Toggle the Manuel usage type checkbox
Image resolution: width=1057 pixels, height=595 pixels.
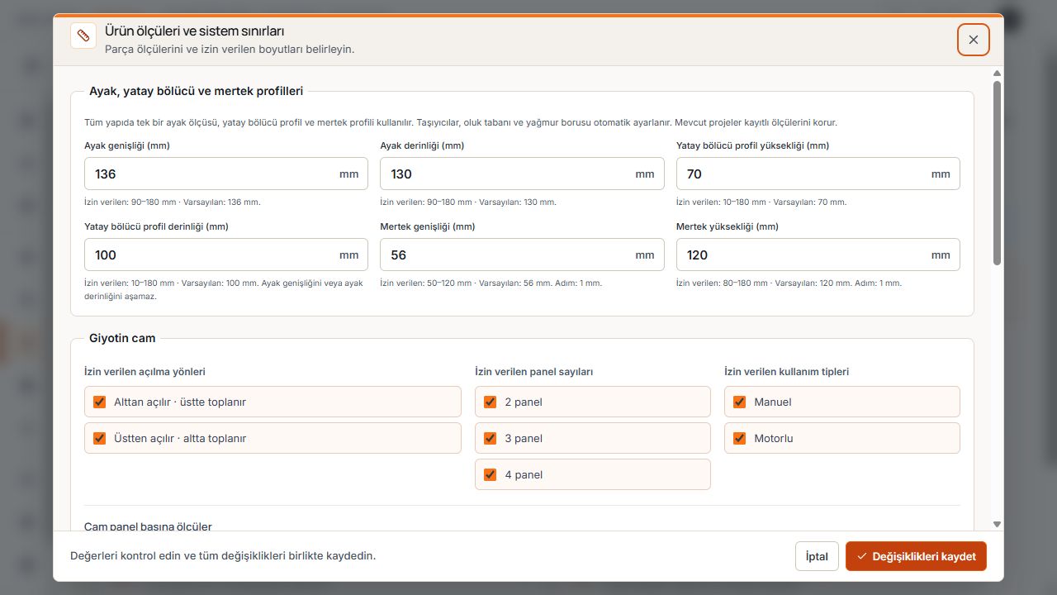(740, 402)
